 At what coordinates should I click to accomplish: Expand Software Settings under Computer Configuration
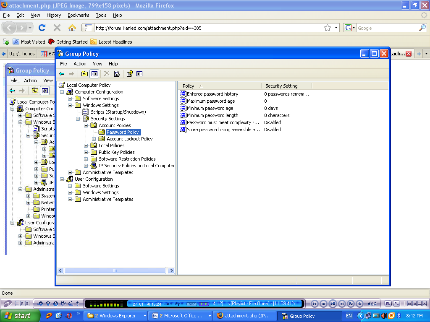[x=70, y=99]
